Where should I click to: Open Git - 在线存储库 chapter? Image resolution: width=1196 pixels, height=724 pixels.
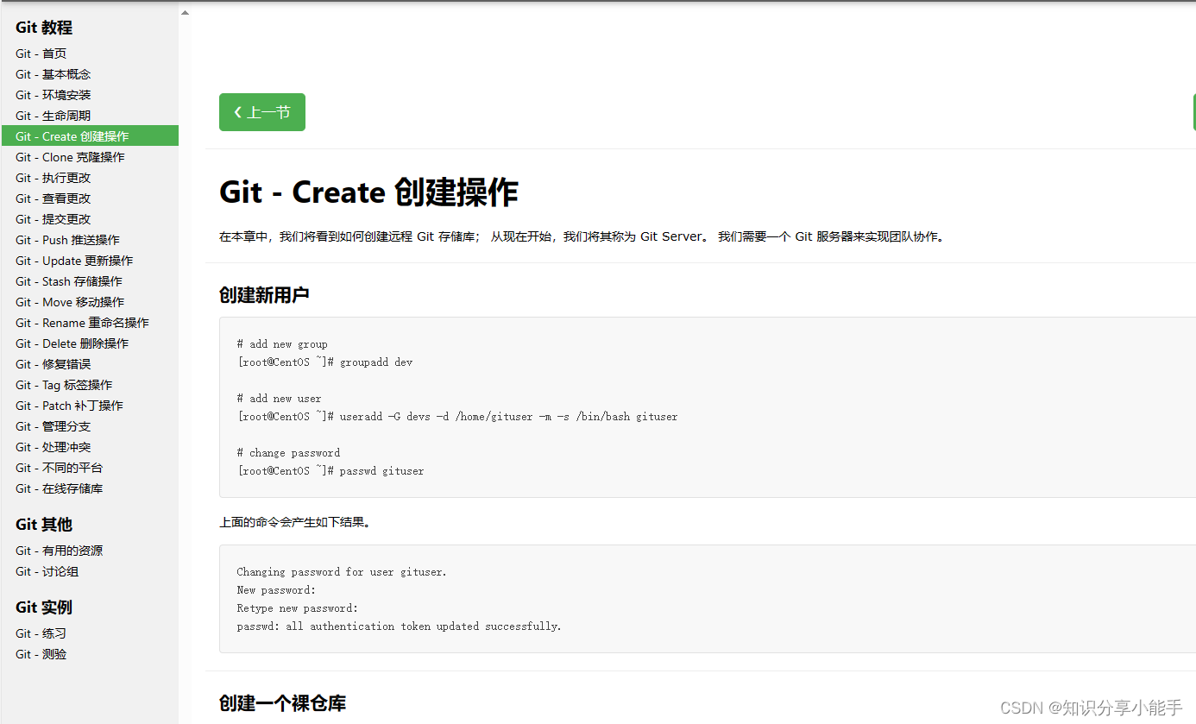(x=59, y=488)
